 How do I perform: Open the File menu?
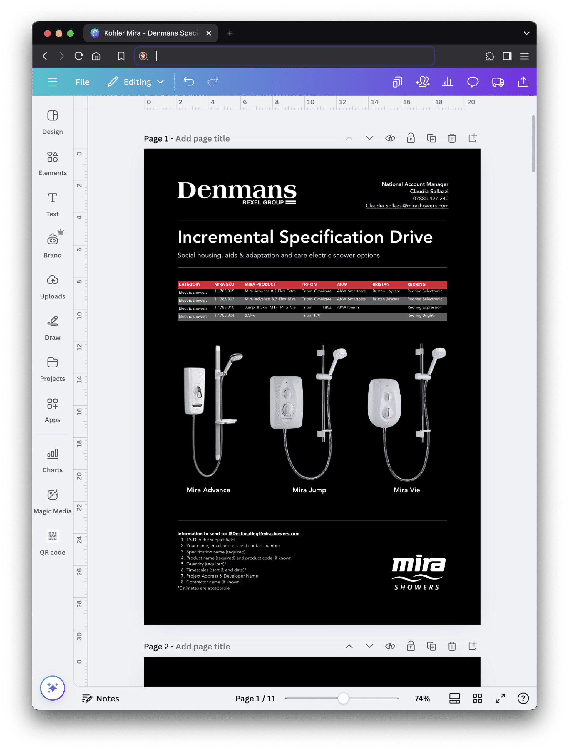pyautogui.click(x=82, y=82)
